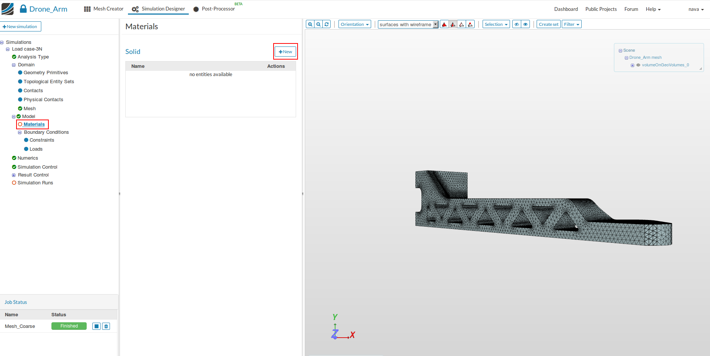Toggle visibility of volumeOnGeoVolumes_0
710x356 pixels.
(x=638, y=65)
